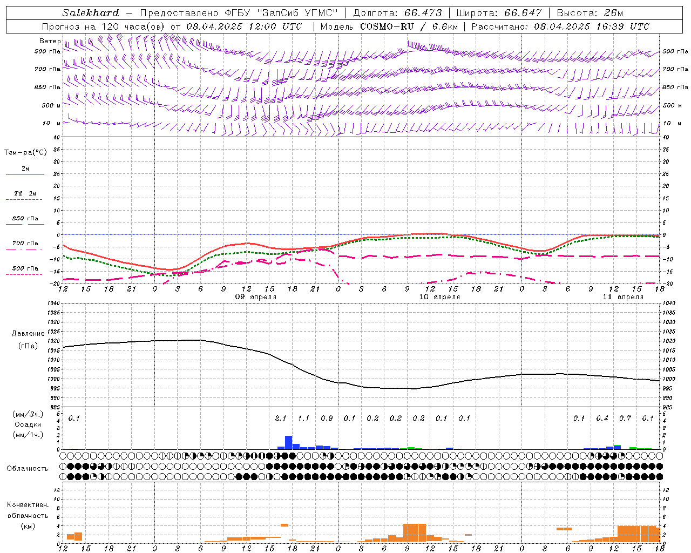The width and height of the screenshot is (691, 553).
Task: Click the tallest blue precipitation bar
Action: [289, 442]
